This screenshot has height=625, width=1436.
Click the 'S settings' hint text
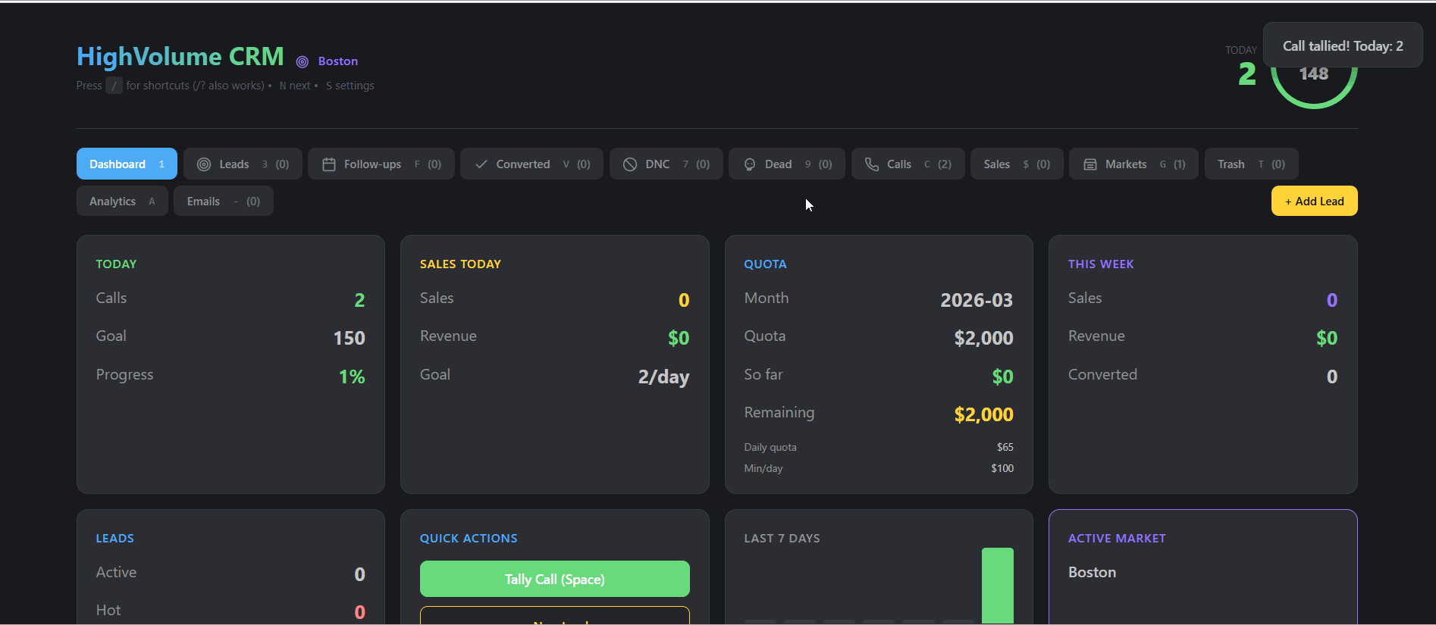(350, 86)
